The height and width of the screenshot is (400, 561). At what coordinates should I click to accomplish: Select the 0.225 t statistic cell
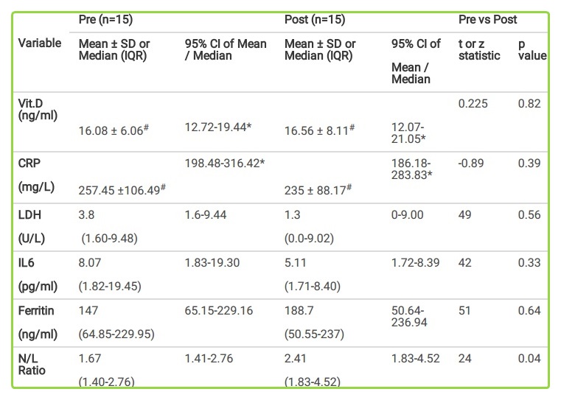click(x=473, y=103)
